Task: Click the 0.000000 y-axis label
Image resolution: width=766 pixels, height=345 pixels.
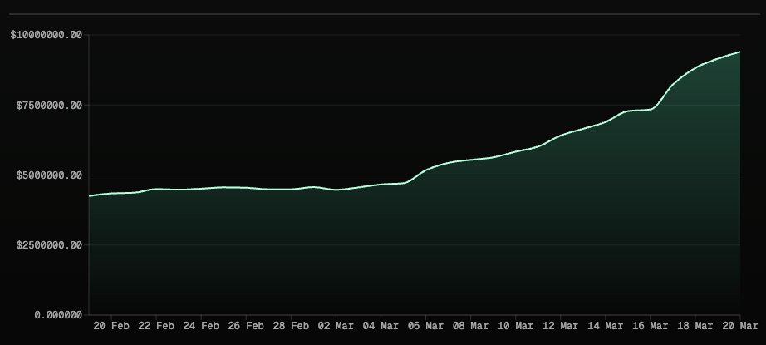Action: [58, 315]
